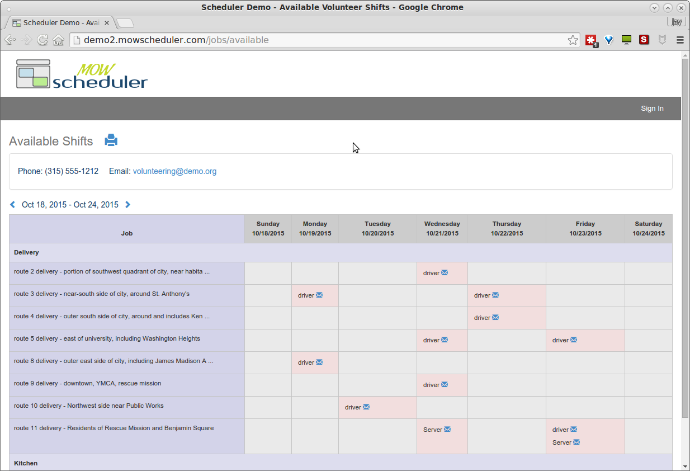
Task: Click the MOW Scheduler logo
Action: pos(82,74)
